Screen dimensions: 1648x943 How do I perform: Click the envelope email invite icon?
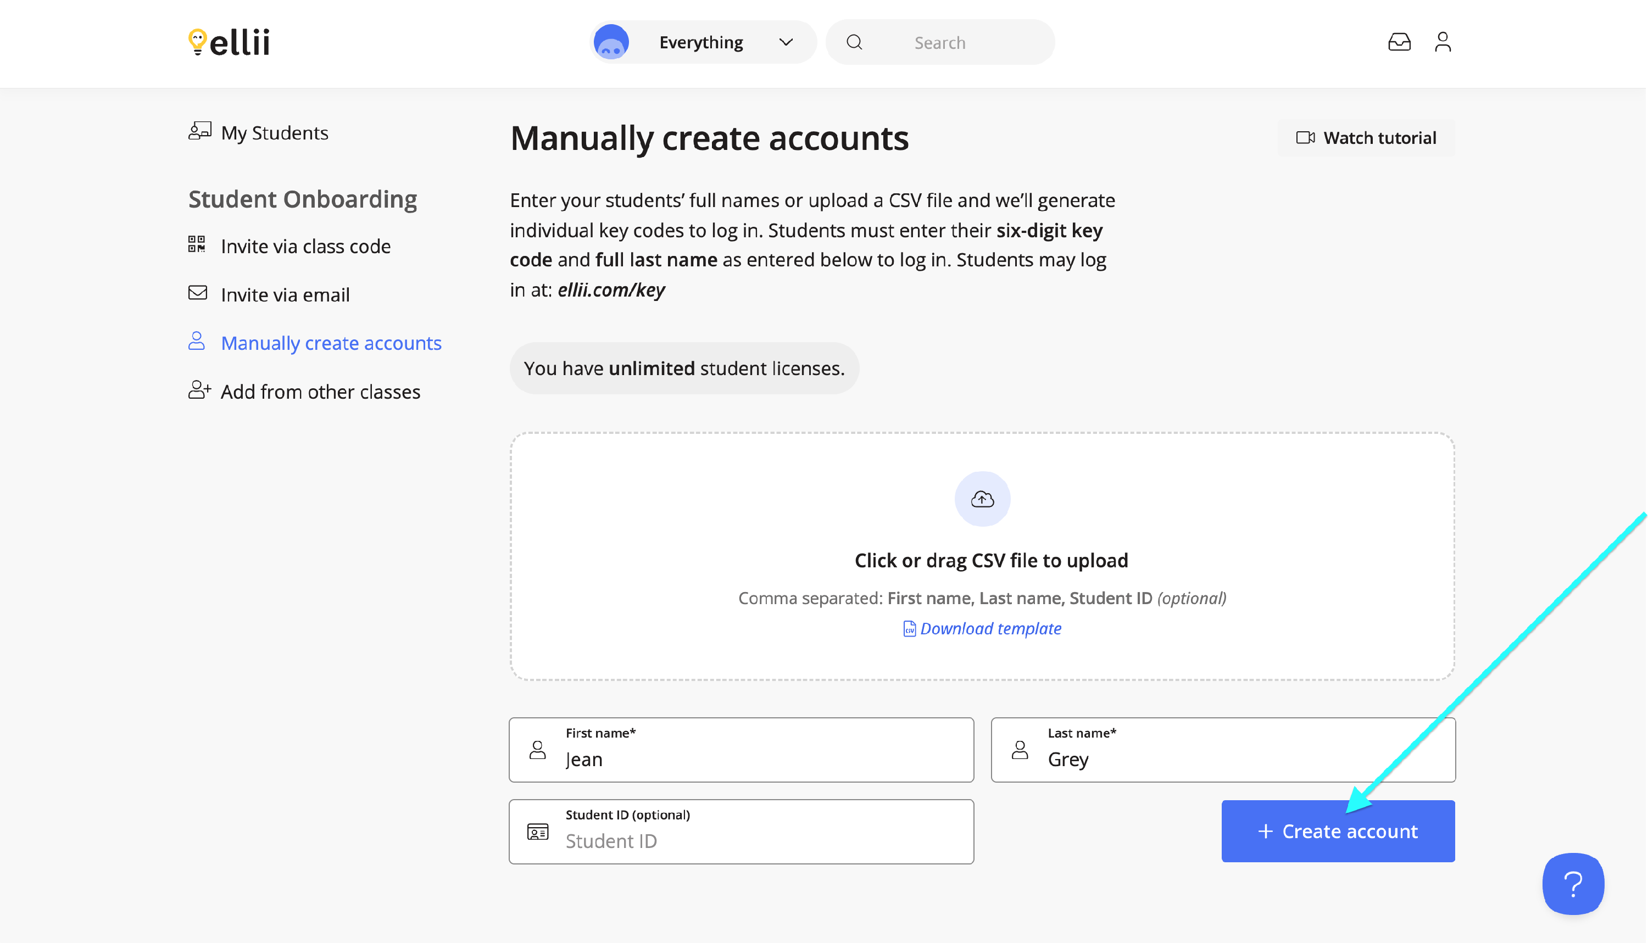198,293
